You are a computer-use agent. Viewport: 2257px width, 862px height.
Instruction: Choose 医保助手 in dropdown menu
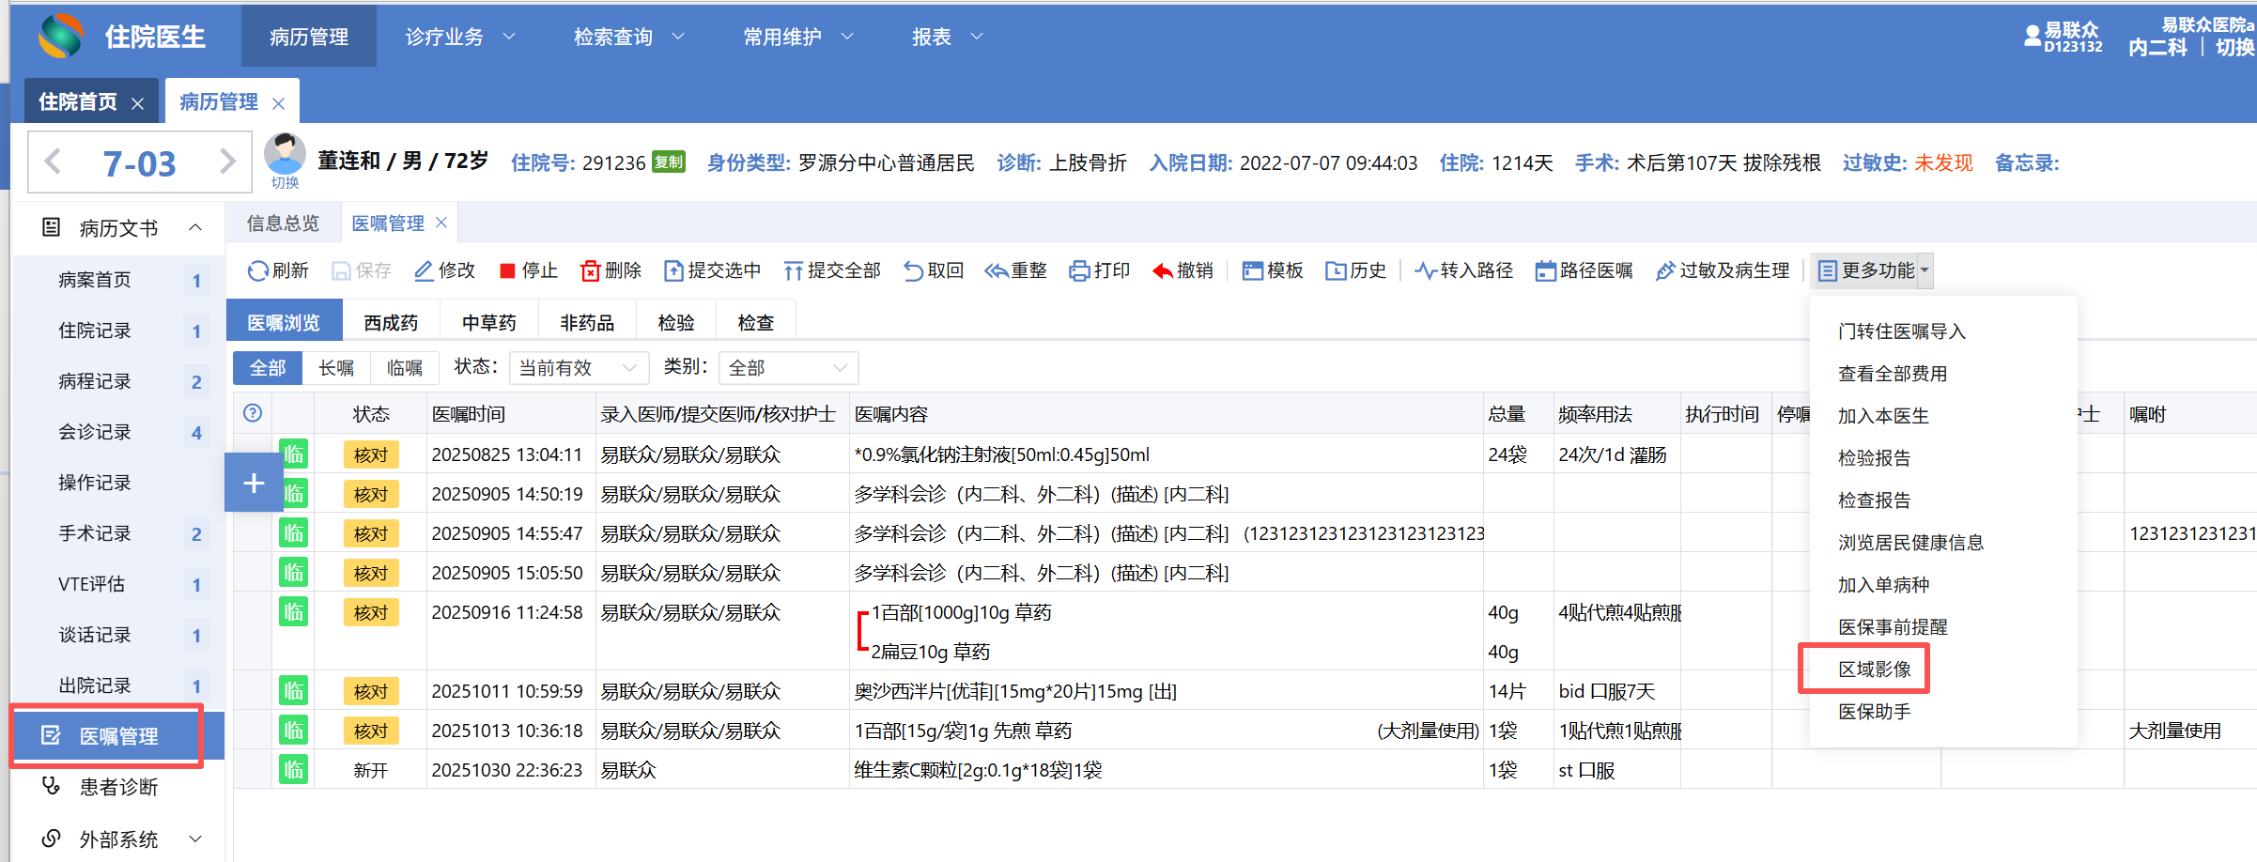tap(1875, 711)
